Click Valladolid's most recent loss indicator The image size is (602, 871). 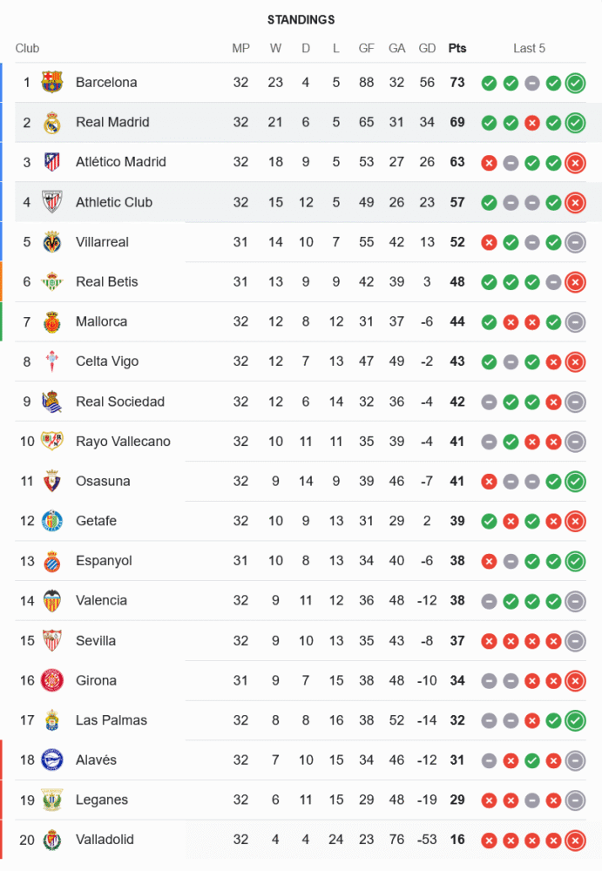(x=575, y=841)
